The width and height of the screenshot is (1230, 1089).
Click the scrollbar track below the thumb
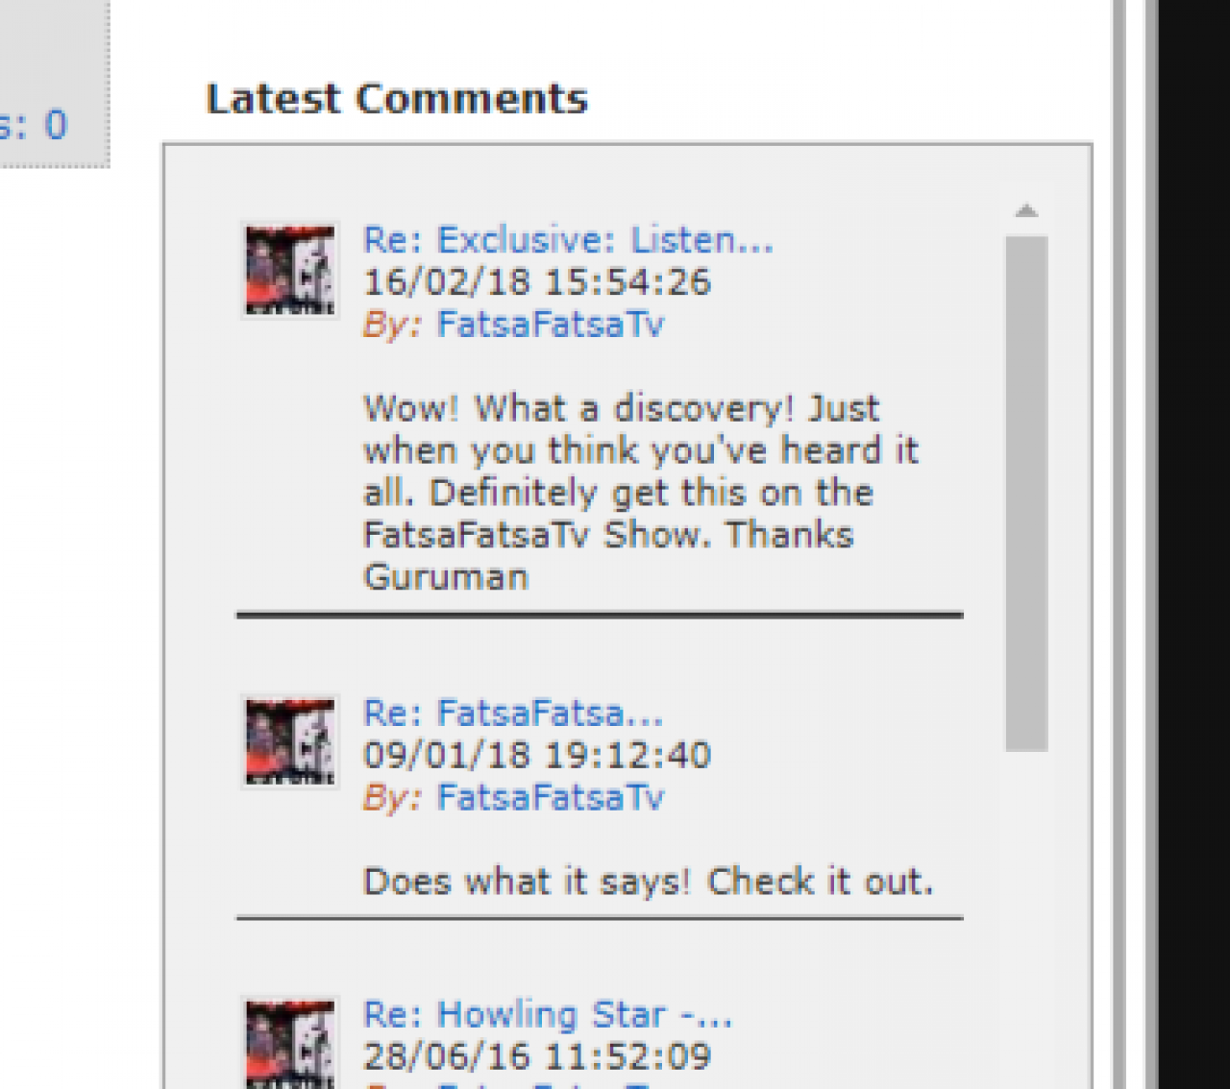click(1026, 912)
